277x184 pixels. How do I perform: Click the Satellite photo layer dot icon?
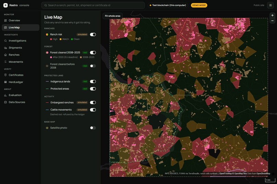point(47,128)
